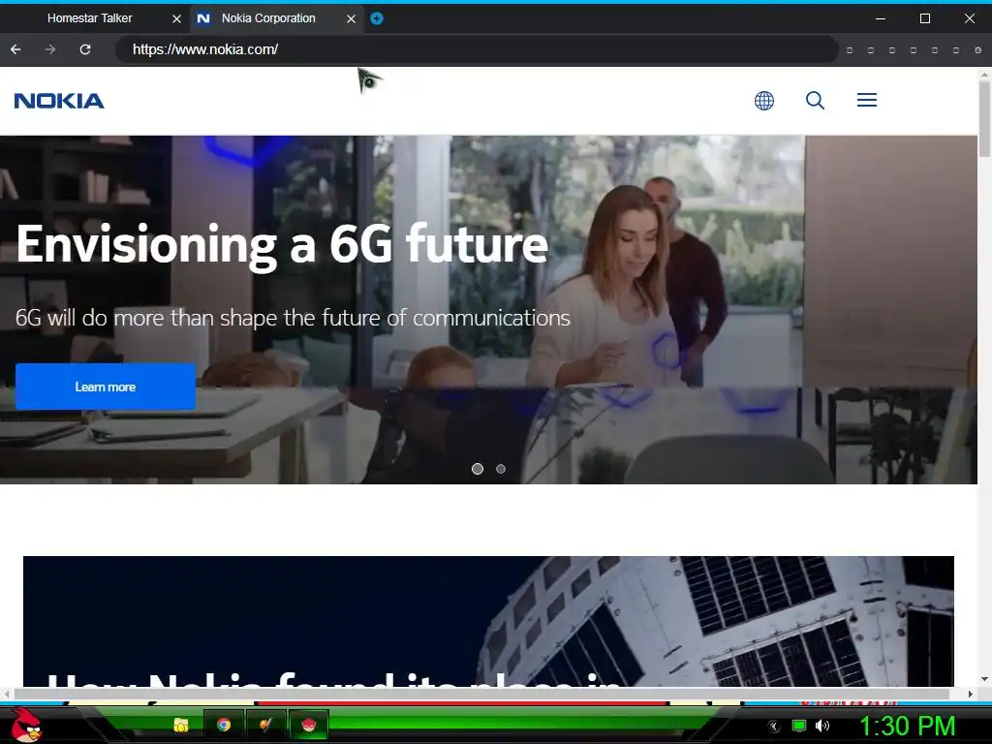This screenshot has height=744, width=992.
Task: Reload the Nokia page
Action: coord(85,49)
